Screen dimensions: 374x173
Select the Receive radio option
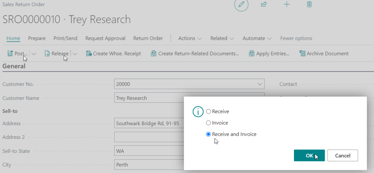tap(208, 111)
